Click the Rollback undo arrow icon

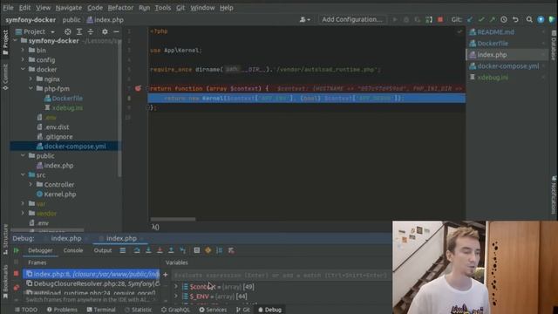pyautogui.click(x=515, y=19)
